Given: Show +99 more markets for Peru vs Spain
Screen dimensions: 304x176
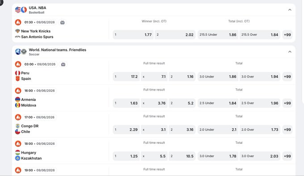Looking at the screenshot, I should 287,77.
